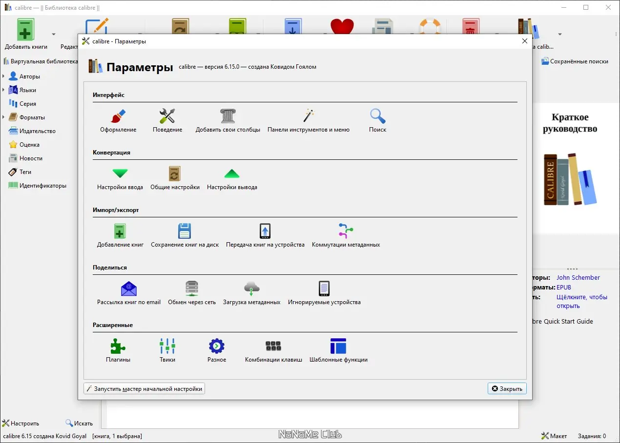Open Общие настройки conversion settings

click(175, 178)
